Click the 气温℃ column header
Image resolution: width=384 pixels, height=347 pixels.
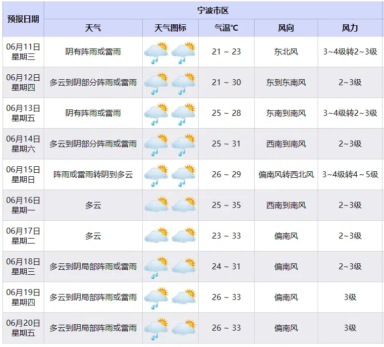coord(226,28)
